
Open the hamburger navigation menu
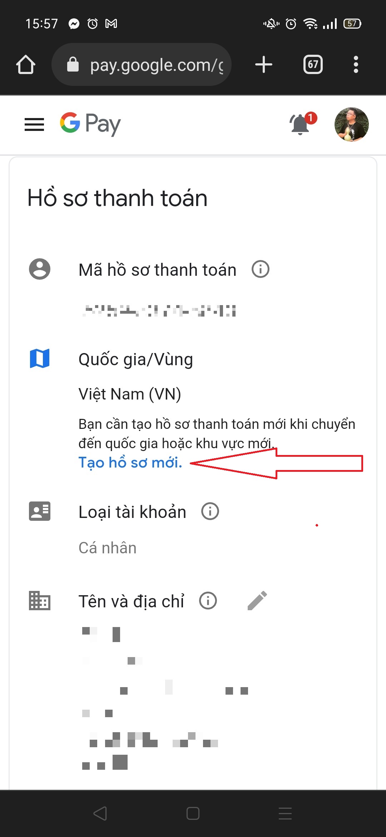point(34,124)
